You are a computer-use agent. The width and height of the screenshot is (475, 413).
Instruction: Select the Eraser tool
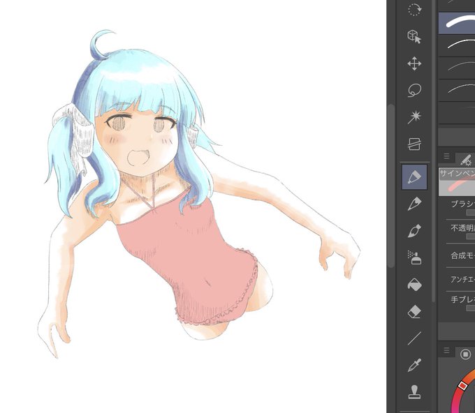click(x=414, y=311)
